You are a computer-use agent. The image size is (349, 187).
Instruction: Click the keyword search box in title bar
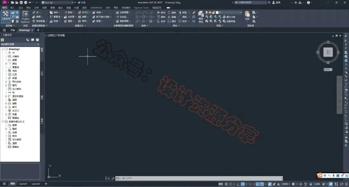250,3
